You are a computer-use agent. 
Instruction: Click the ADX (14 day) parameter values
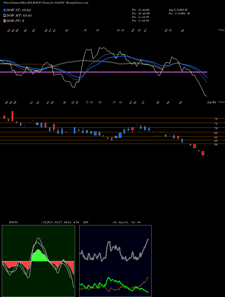[x=126, y=222]
